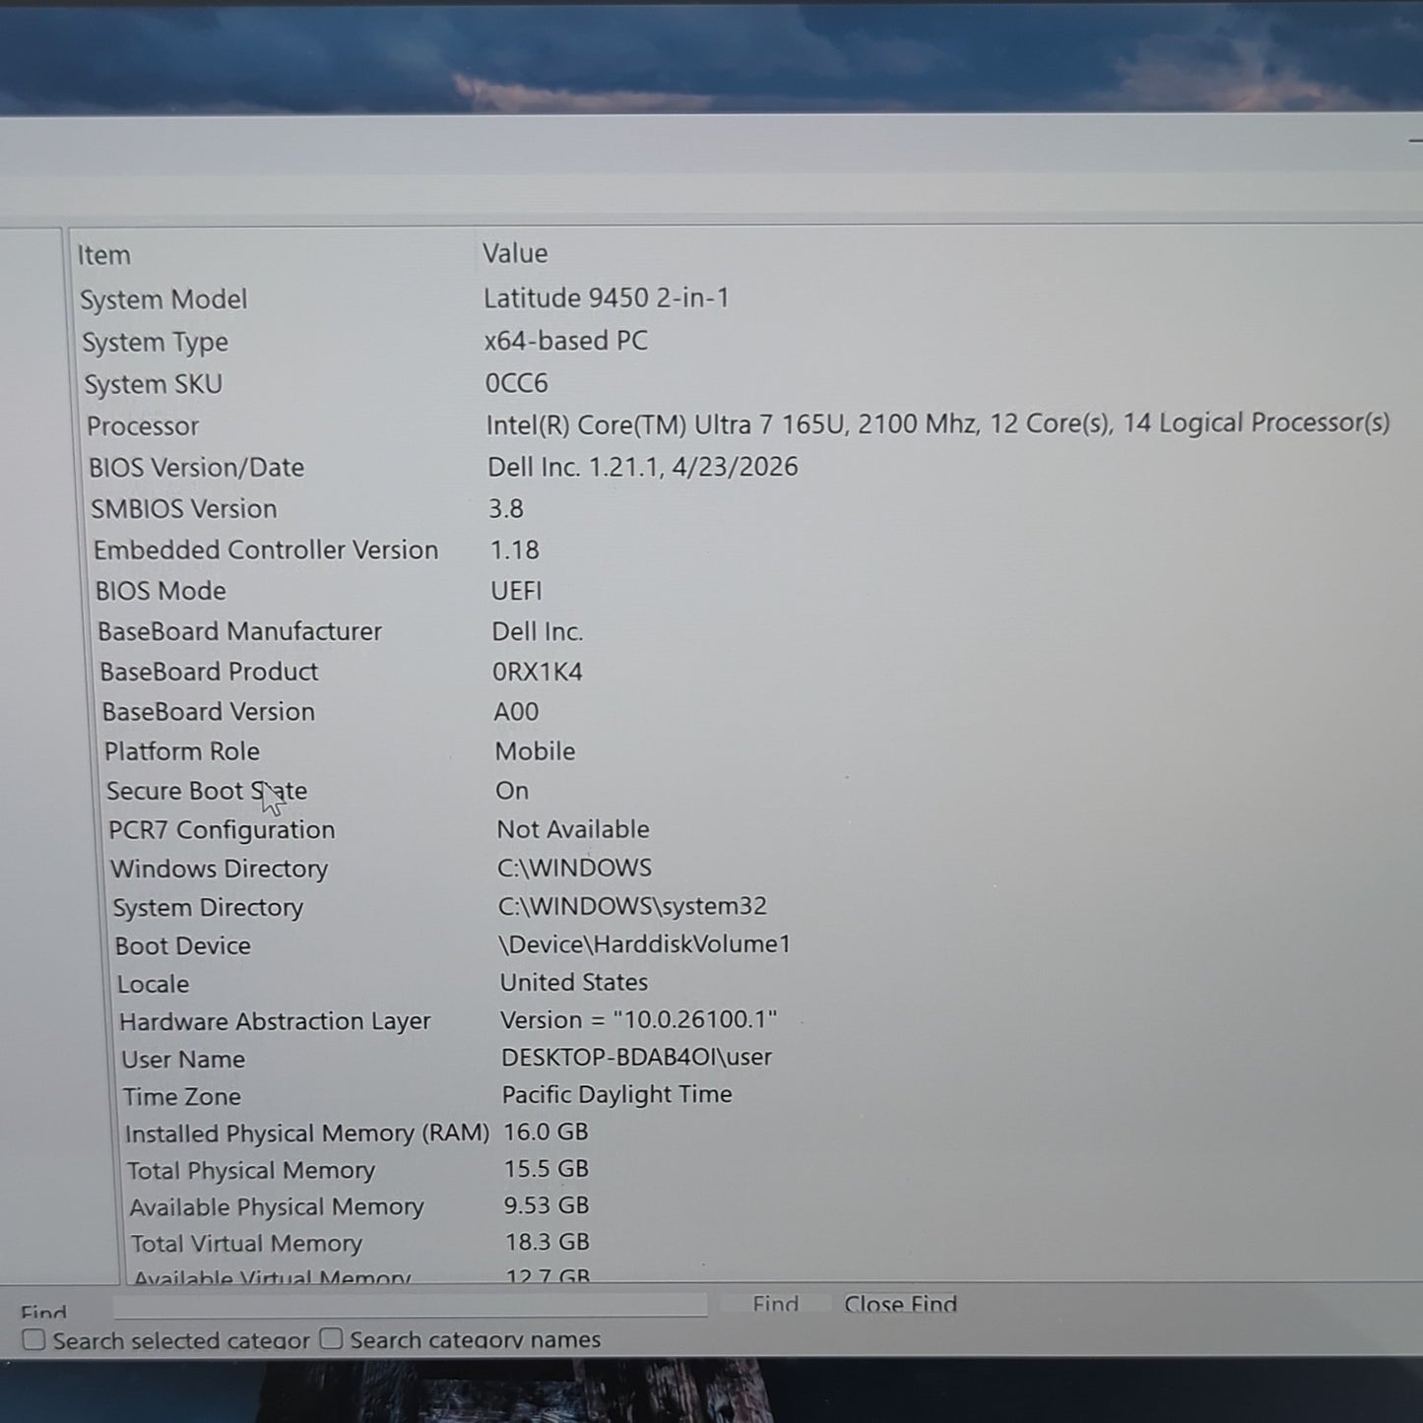The image size is (1423, 1423).
Task: Tick the "Search category names" checkbox
Action: pos(332,1339)
